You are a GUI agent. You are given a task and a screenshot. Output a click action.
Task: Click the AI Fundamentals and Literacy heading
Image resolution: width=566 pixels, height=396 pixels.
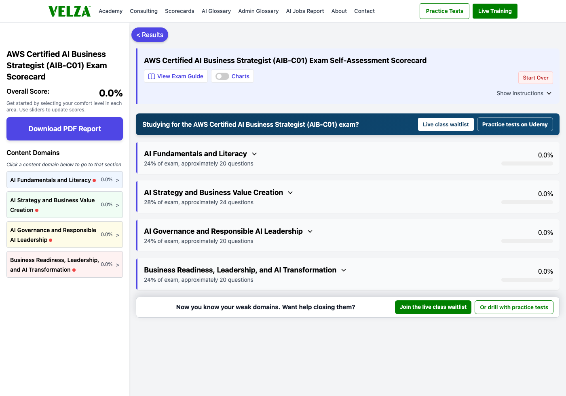195,154
